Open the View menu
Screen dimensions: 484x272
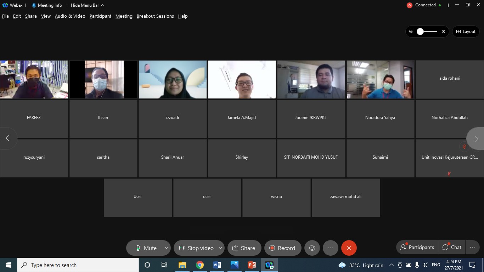(46, 16)
